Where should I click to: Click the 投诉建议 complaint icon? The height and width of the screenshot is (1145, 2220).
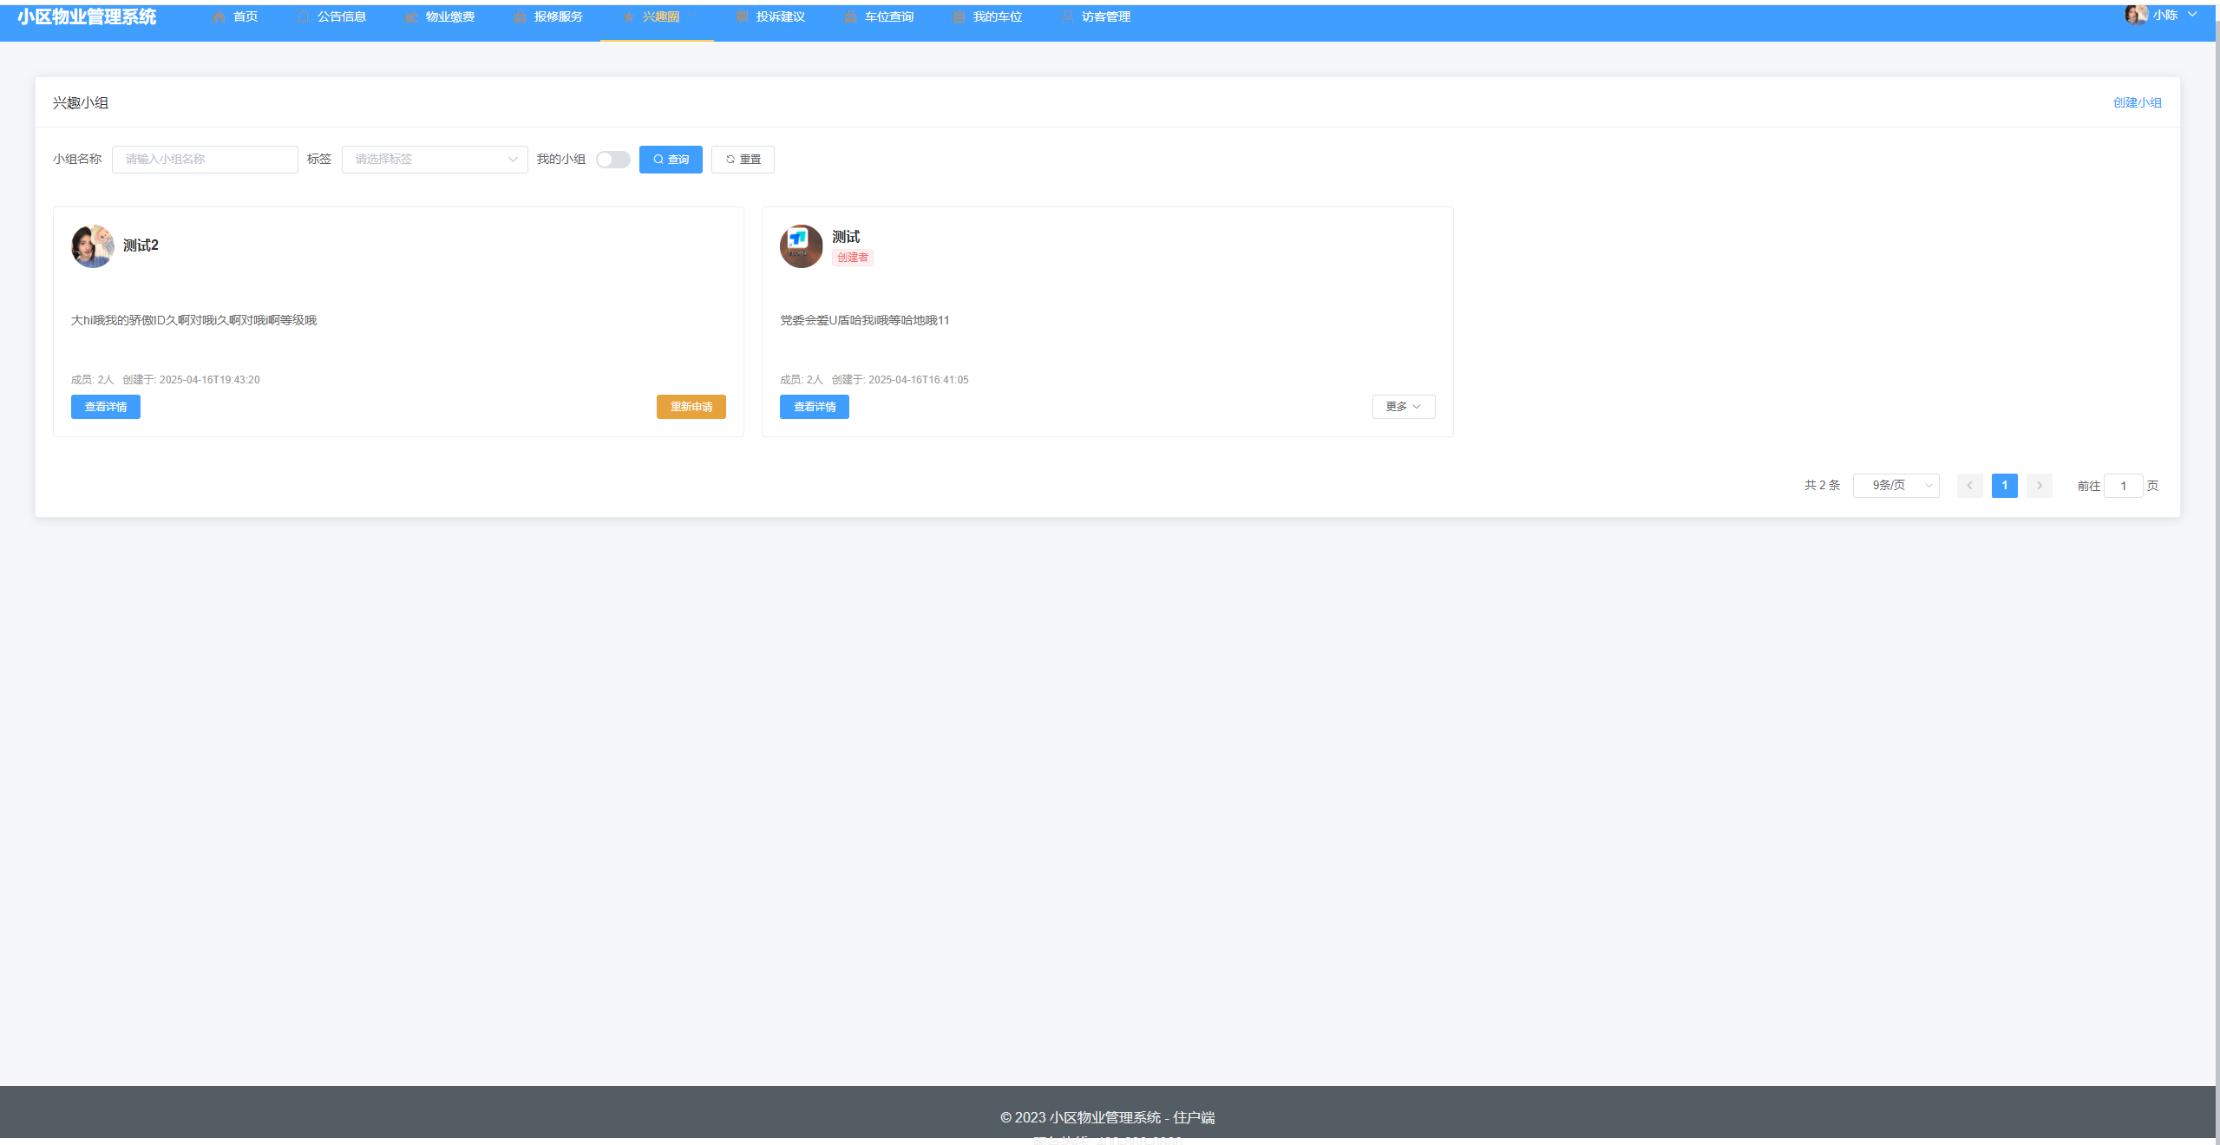(742, 17)
